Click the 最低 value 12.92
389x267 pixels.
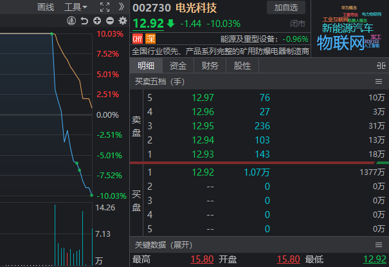pos(375,259)
